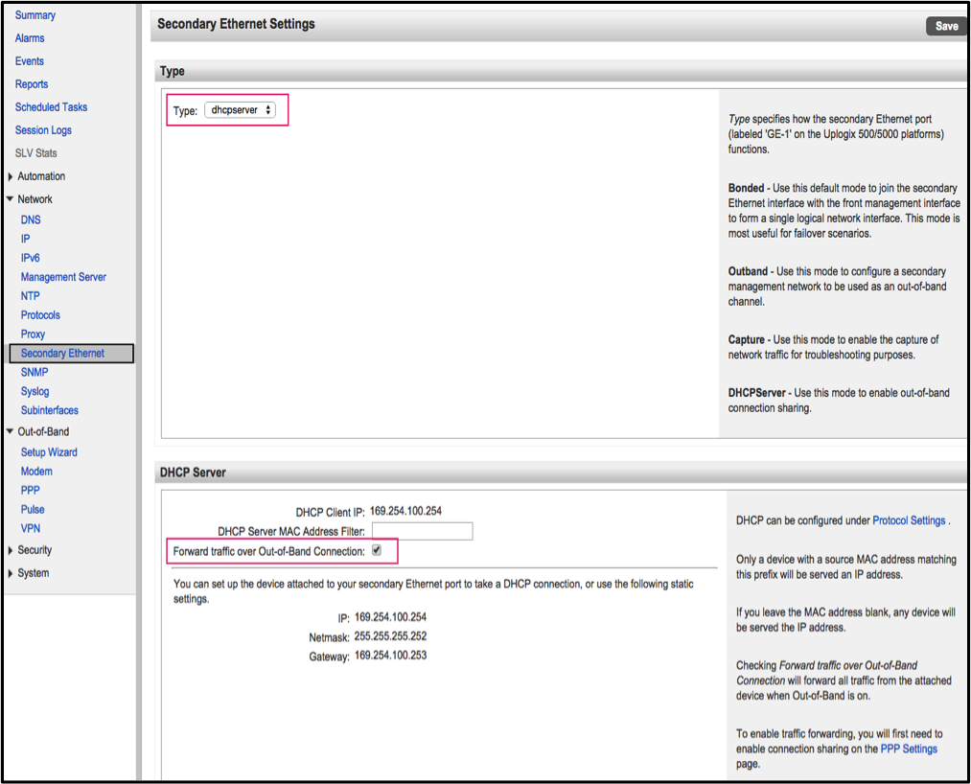Screen dimensions: 971x784
Task: Navigate to Scheduled Tasks
Action: point(51,107)
